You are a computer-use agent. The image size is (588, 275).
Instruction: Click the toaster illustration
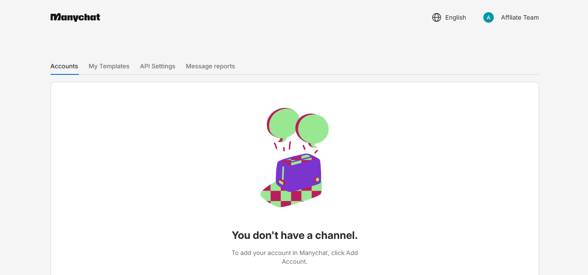(x=295, y=158)
